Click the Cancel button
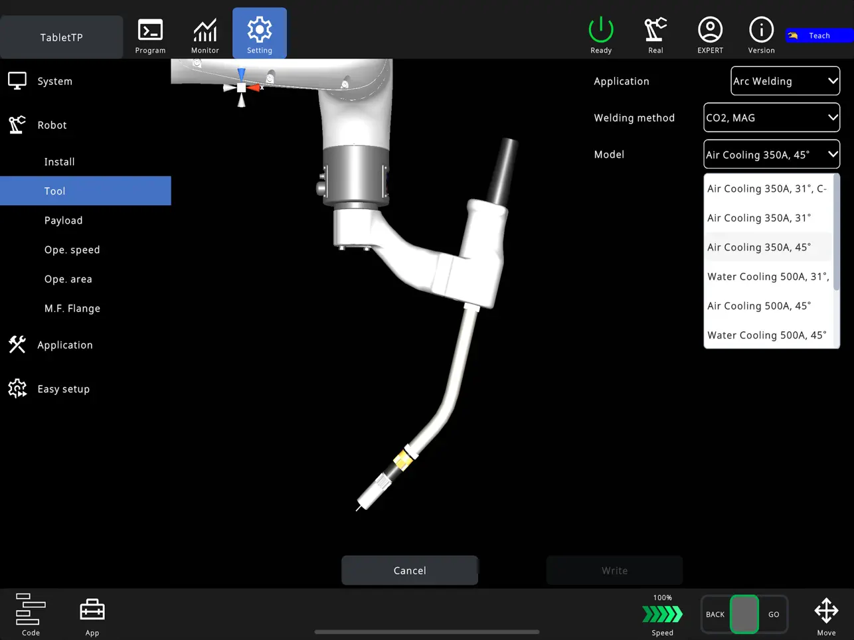 coord(410,570)
